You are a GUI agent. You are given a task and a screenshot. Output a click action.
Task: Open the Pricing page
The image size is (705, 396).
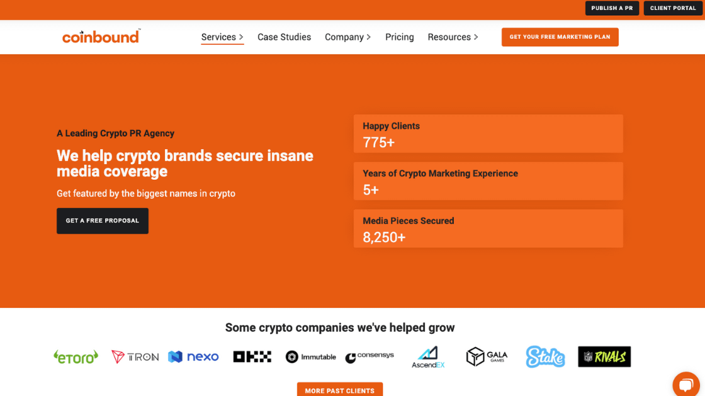pyautogui.click(x=399, y=37)
